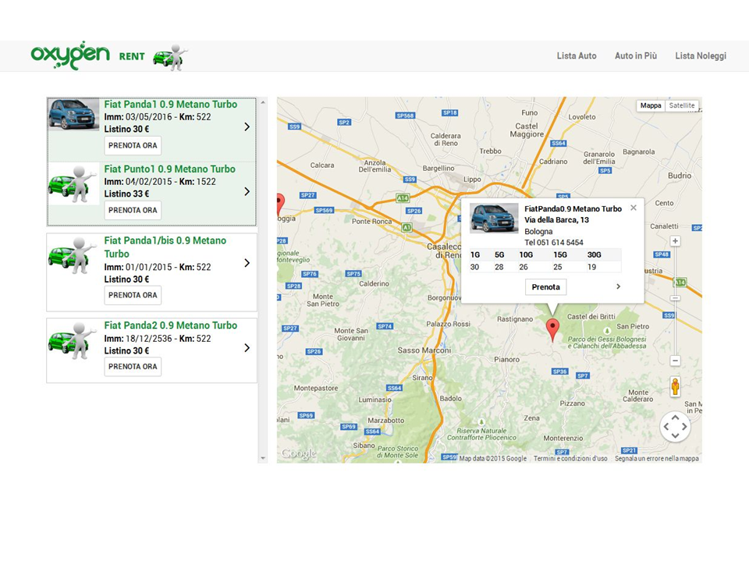Open Fiat Panda1 car photo thumbnail

pos(73,114)
